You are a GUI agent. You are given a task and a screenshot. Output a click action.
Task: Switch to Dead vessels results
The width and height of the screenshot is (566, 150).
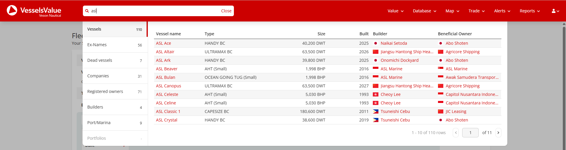click(115, 60)
